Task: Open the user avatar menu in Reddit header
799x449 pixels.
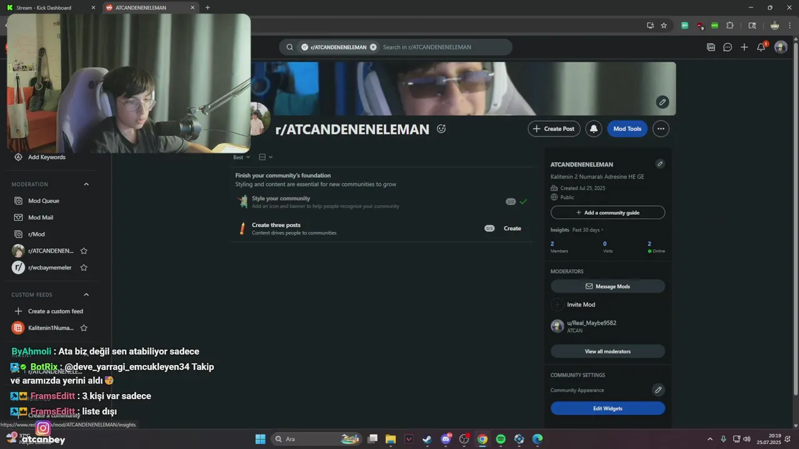Action: point(781,47)
